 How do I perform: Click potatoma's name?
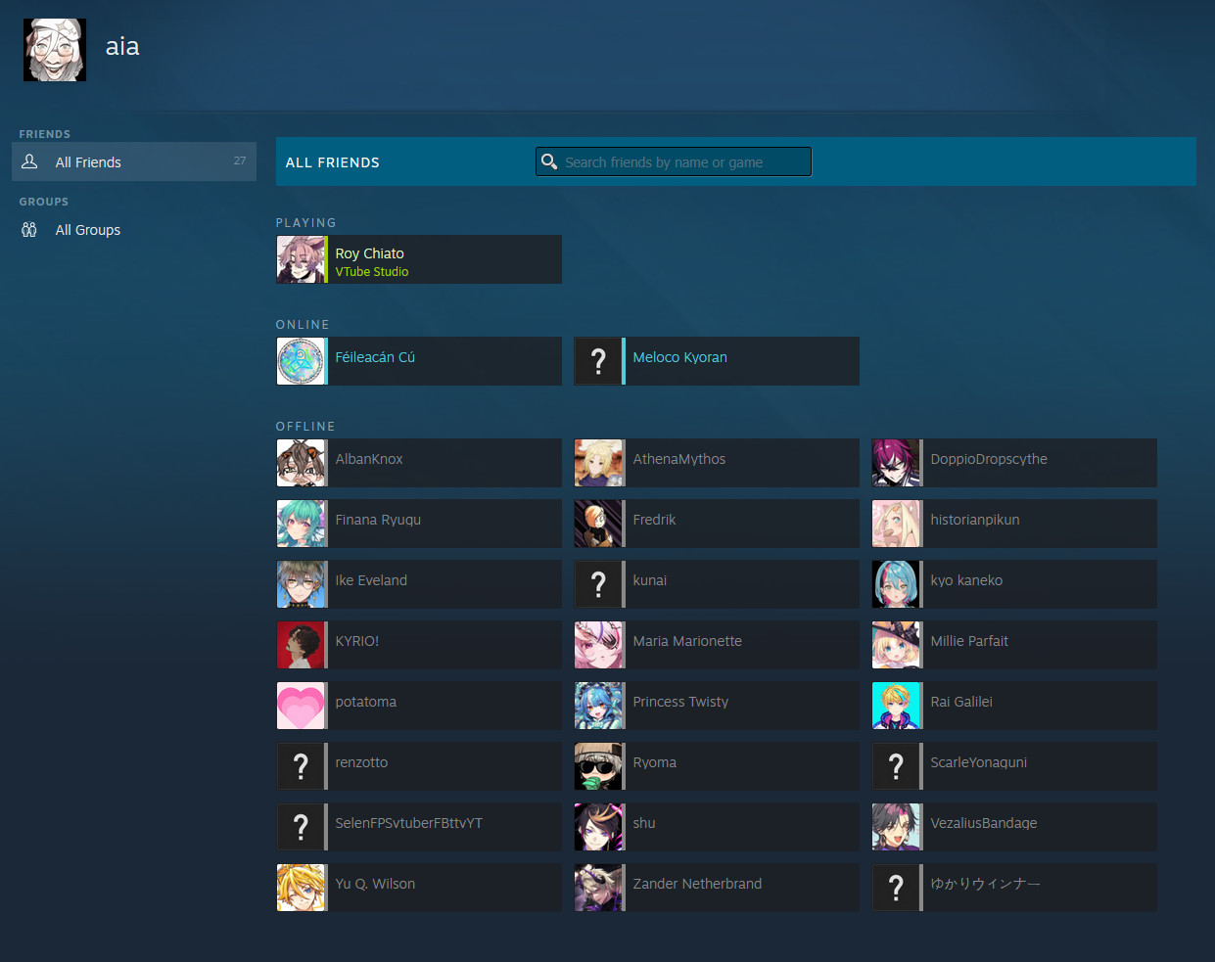366,702
